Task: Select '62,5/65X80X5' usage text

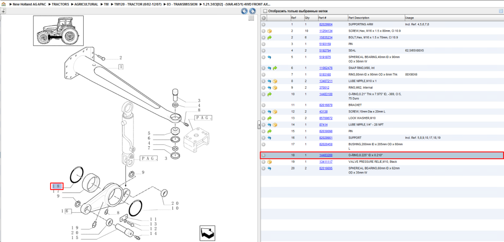Action: pyautogui.click(x=414, y=50)
